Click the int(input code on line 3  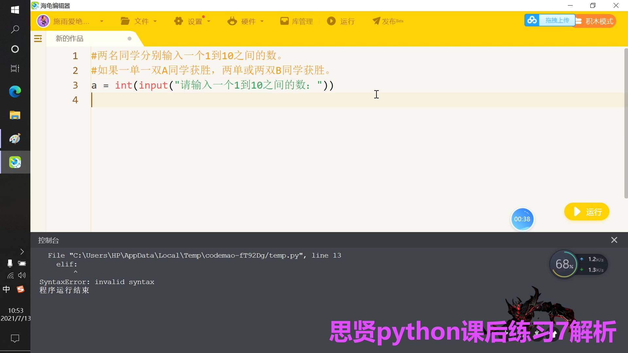(141, 85)
